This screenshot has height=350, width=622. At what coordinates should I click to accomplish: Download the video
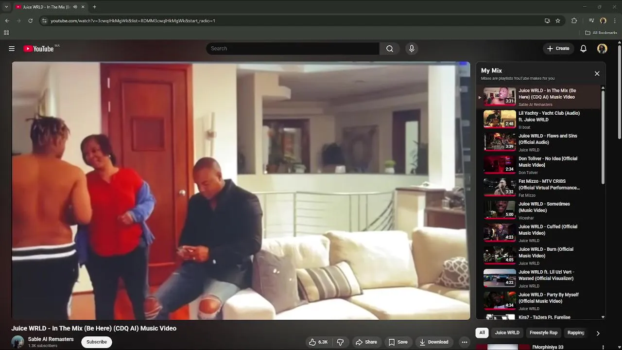(434, 342)
